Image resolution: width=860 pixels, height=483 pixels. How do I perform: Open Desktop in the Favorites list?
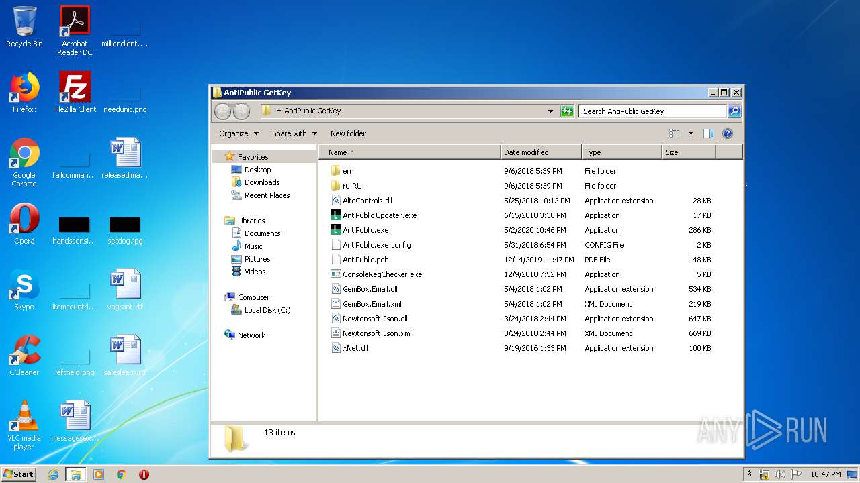257,170
